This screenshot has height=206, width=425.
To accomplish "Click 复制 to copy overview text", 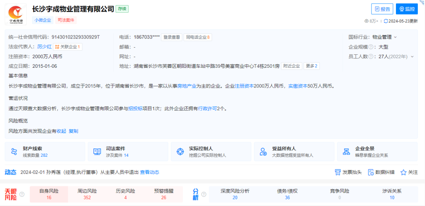I will (x=73, y=131).
